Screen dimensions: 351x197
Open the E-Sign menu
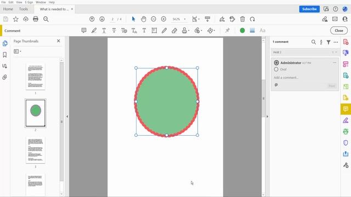[x=29, y=2]
